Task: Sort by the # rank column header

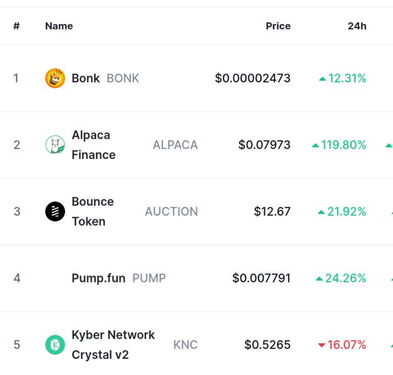Action: pos(16,26)
